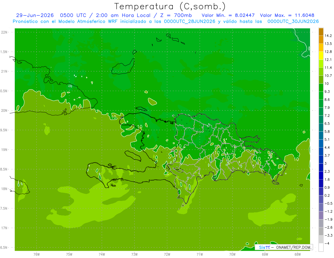The image size is (334, 258).
Task: Click the "9.3" colorbar label
Action: [x=327, y=92]
